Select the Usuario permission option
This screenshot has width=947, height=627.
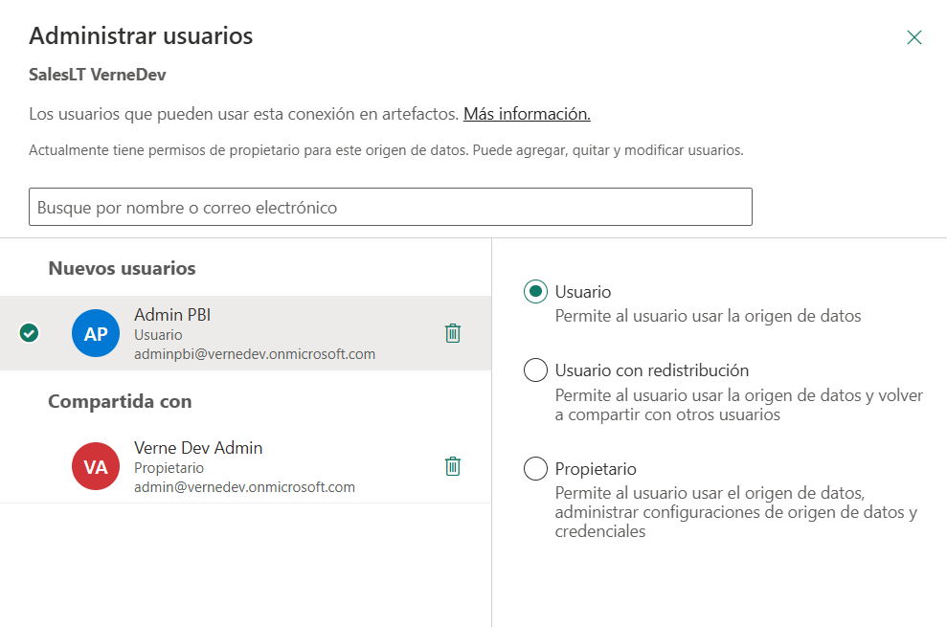[x=581, y=291]
